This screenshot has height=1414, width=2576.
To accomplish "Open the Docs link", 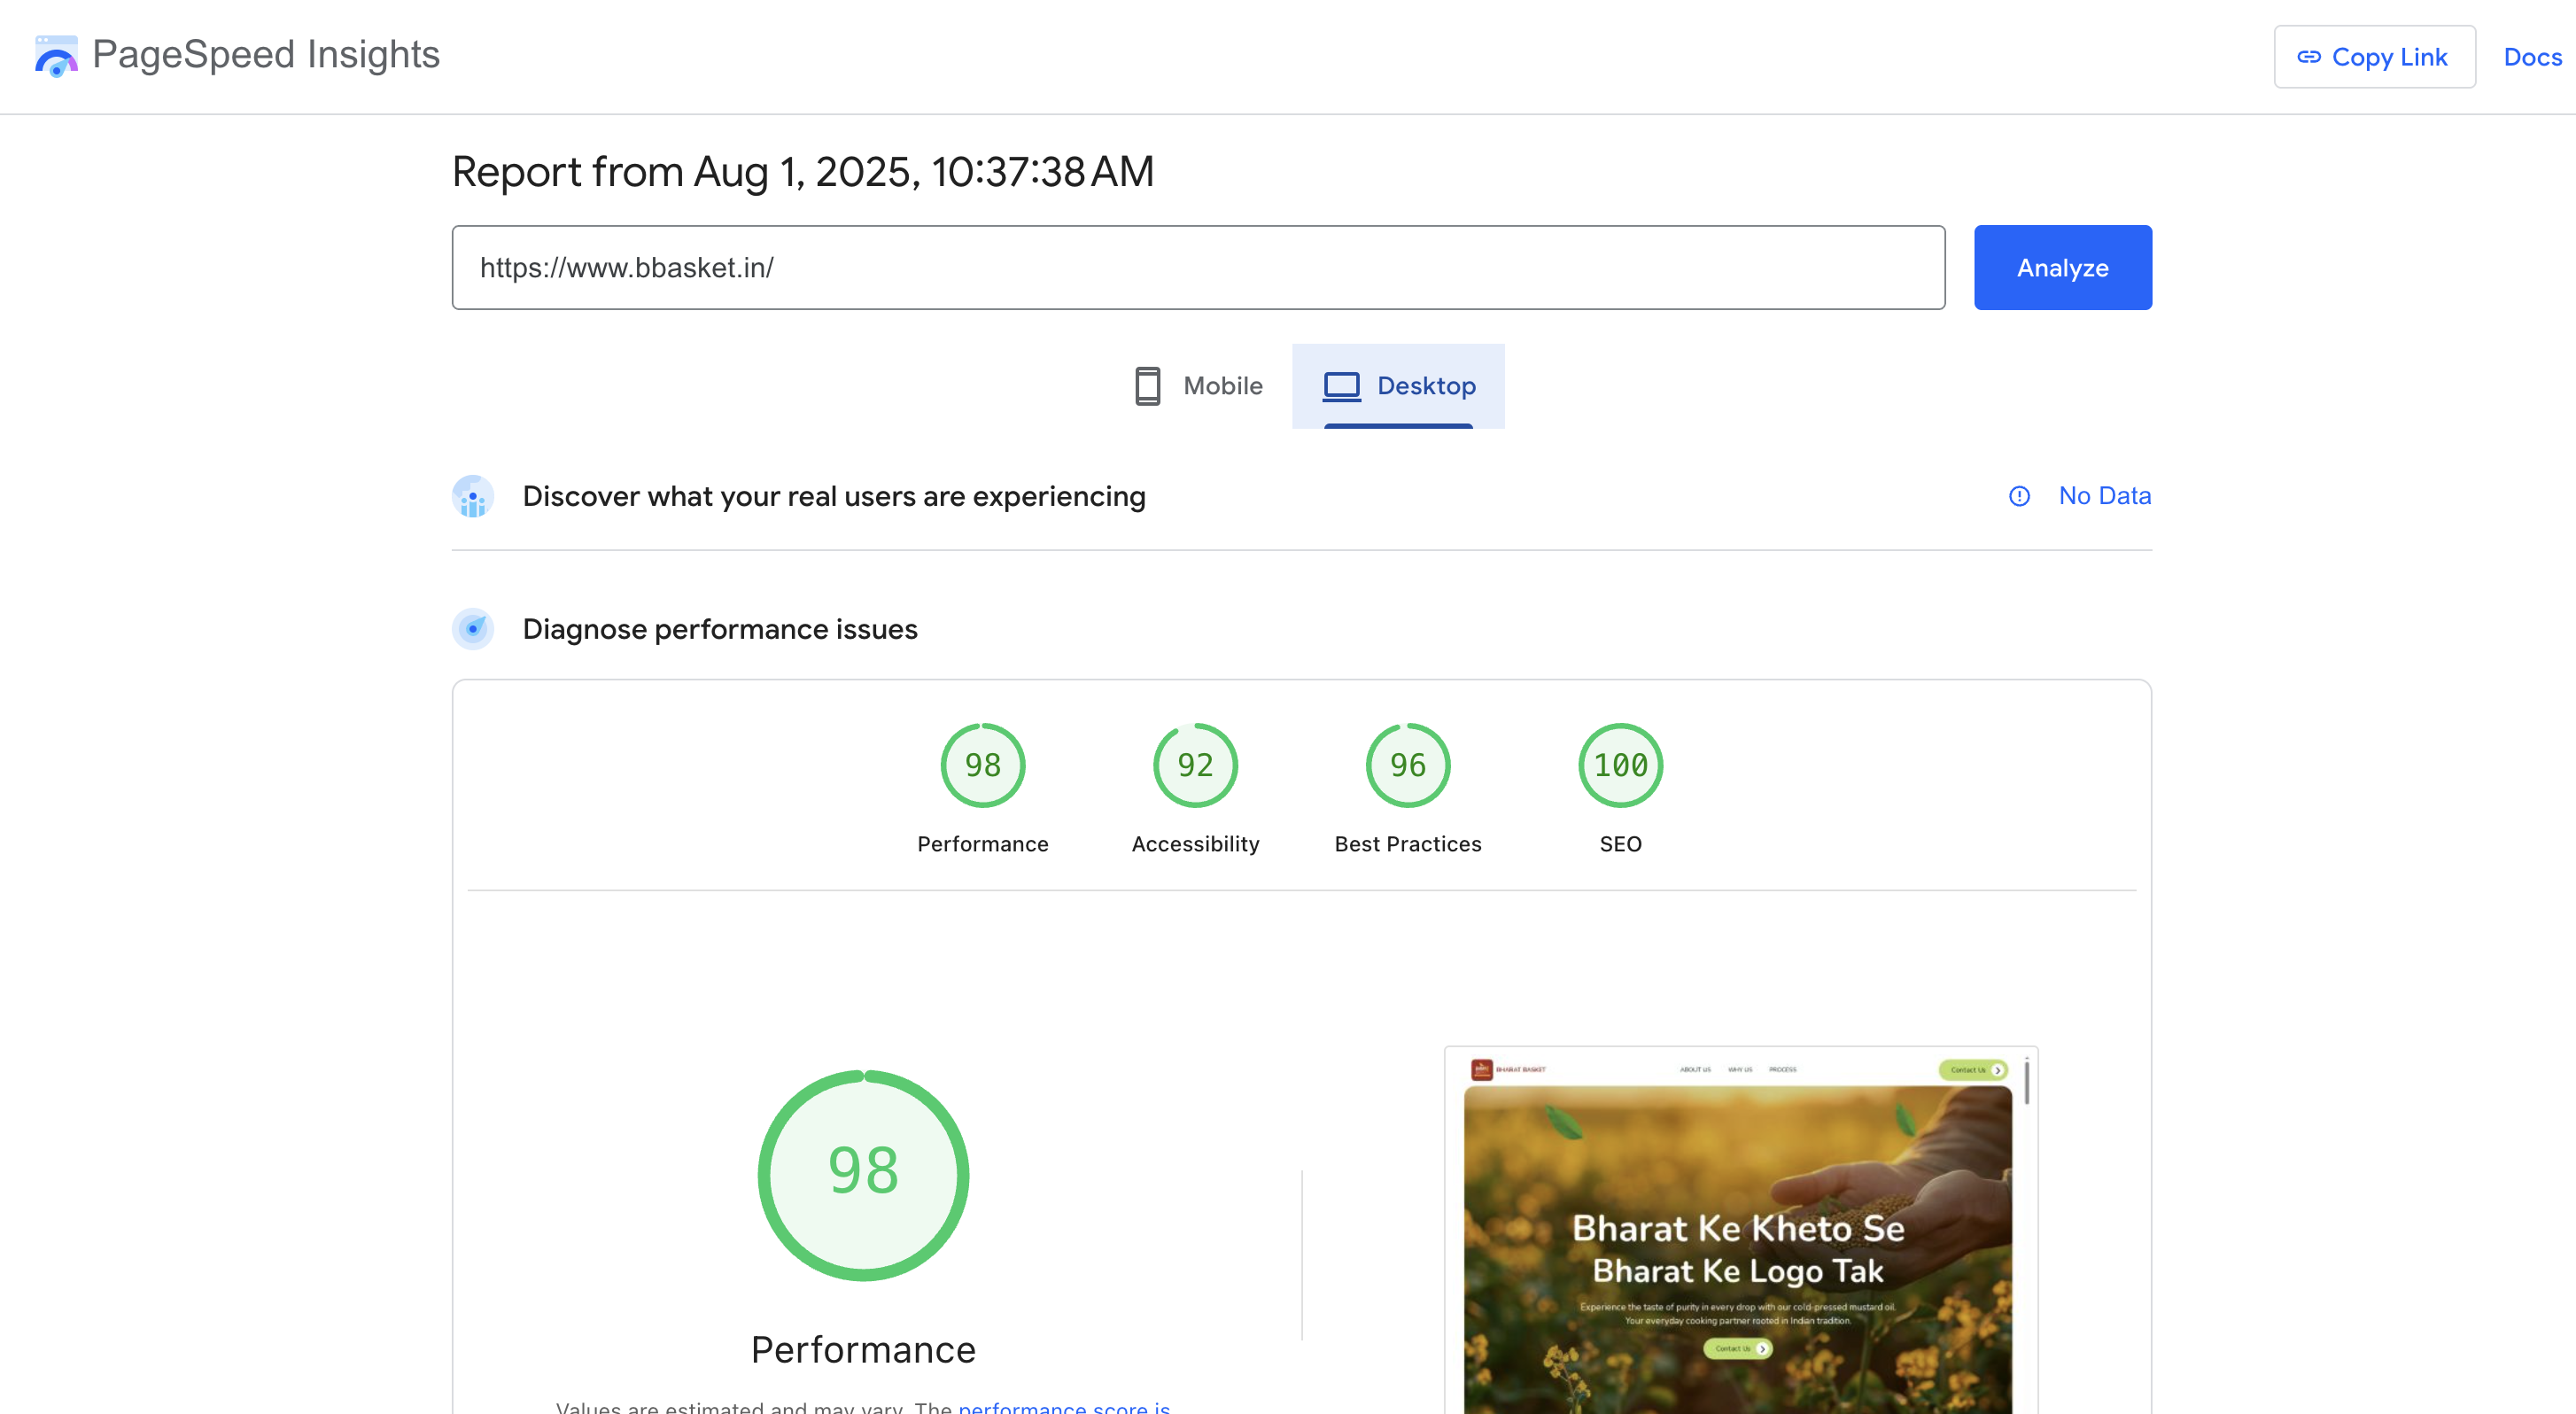I will (2532, 57).
